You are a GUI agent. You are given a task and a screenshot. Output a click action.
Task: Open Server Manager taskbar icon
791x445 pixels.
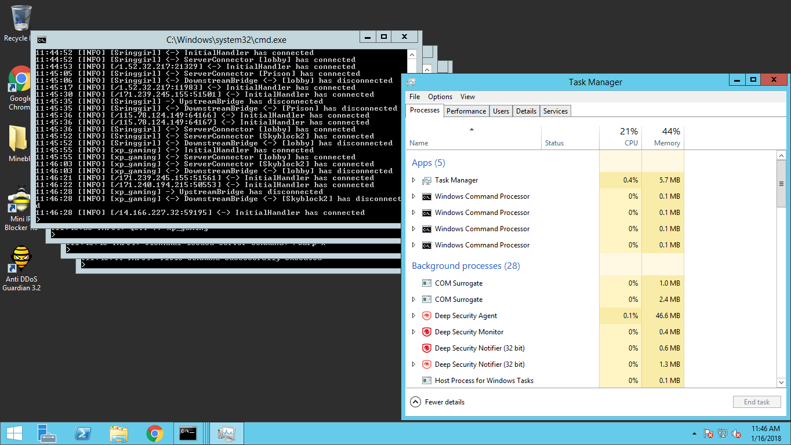point(46,433)
